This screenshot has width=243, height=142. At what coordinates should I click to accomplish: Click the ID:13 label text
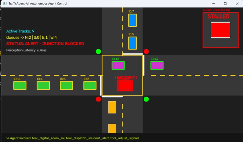(x=154, y=59)
